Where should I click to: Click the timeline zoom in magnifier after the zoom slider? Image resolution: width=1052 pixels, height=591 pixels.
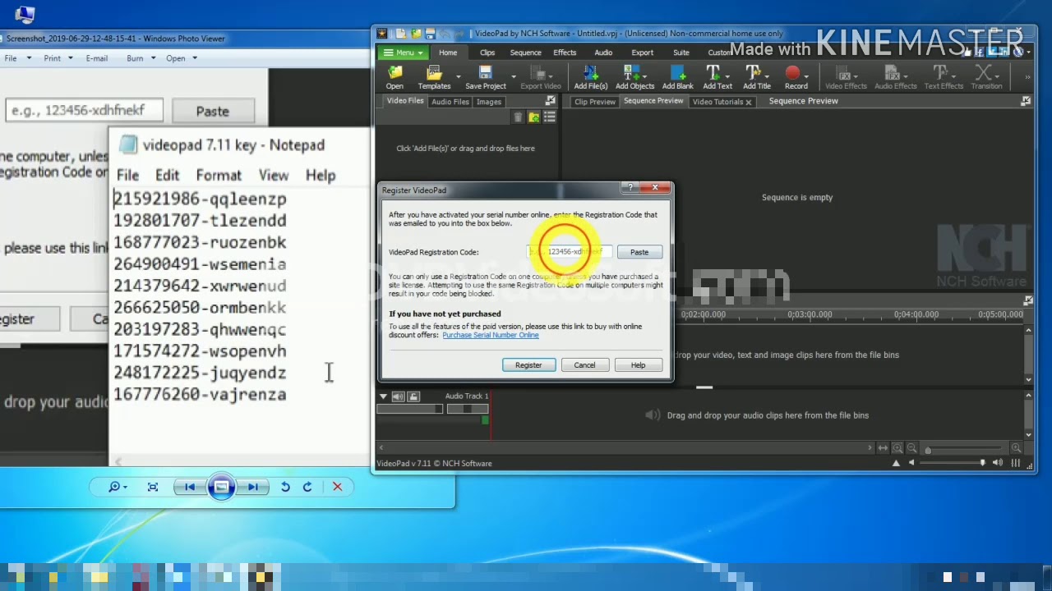coord(1016,448)
